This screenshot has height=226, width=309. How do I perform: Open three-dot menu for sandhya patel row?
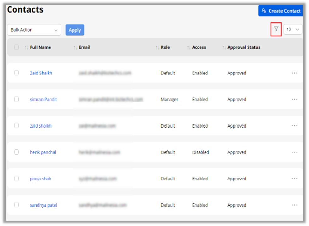(x=294, y=205)
